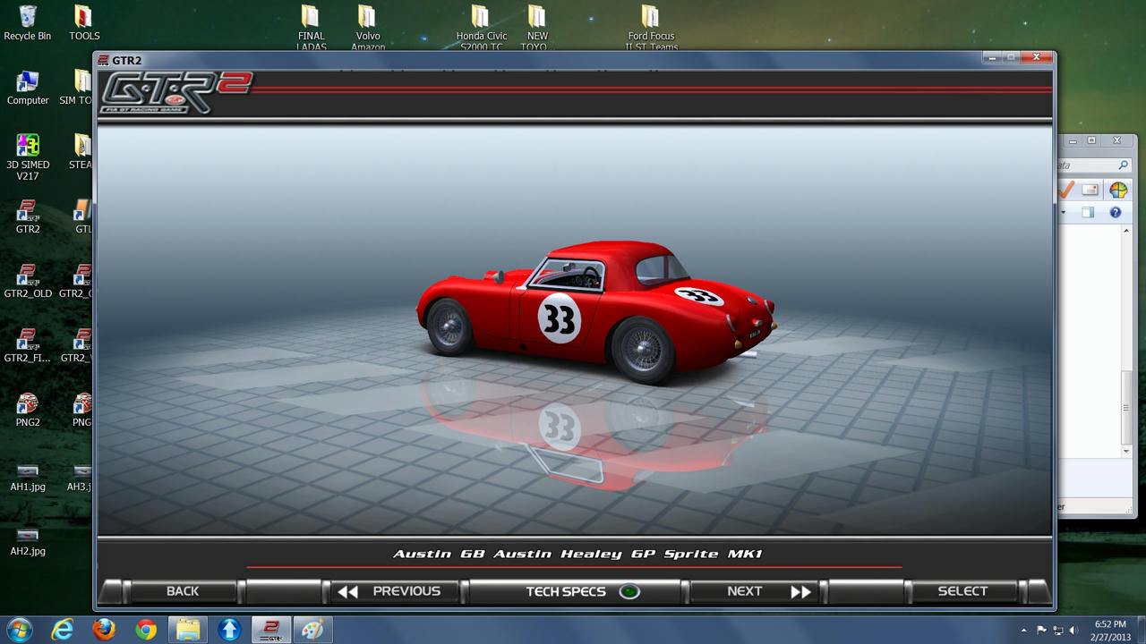This screenshot has height=644, width=1146.
Task: Click the GTR2 taskbar button
Action: (271, 630)
